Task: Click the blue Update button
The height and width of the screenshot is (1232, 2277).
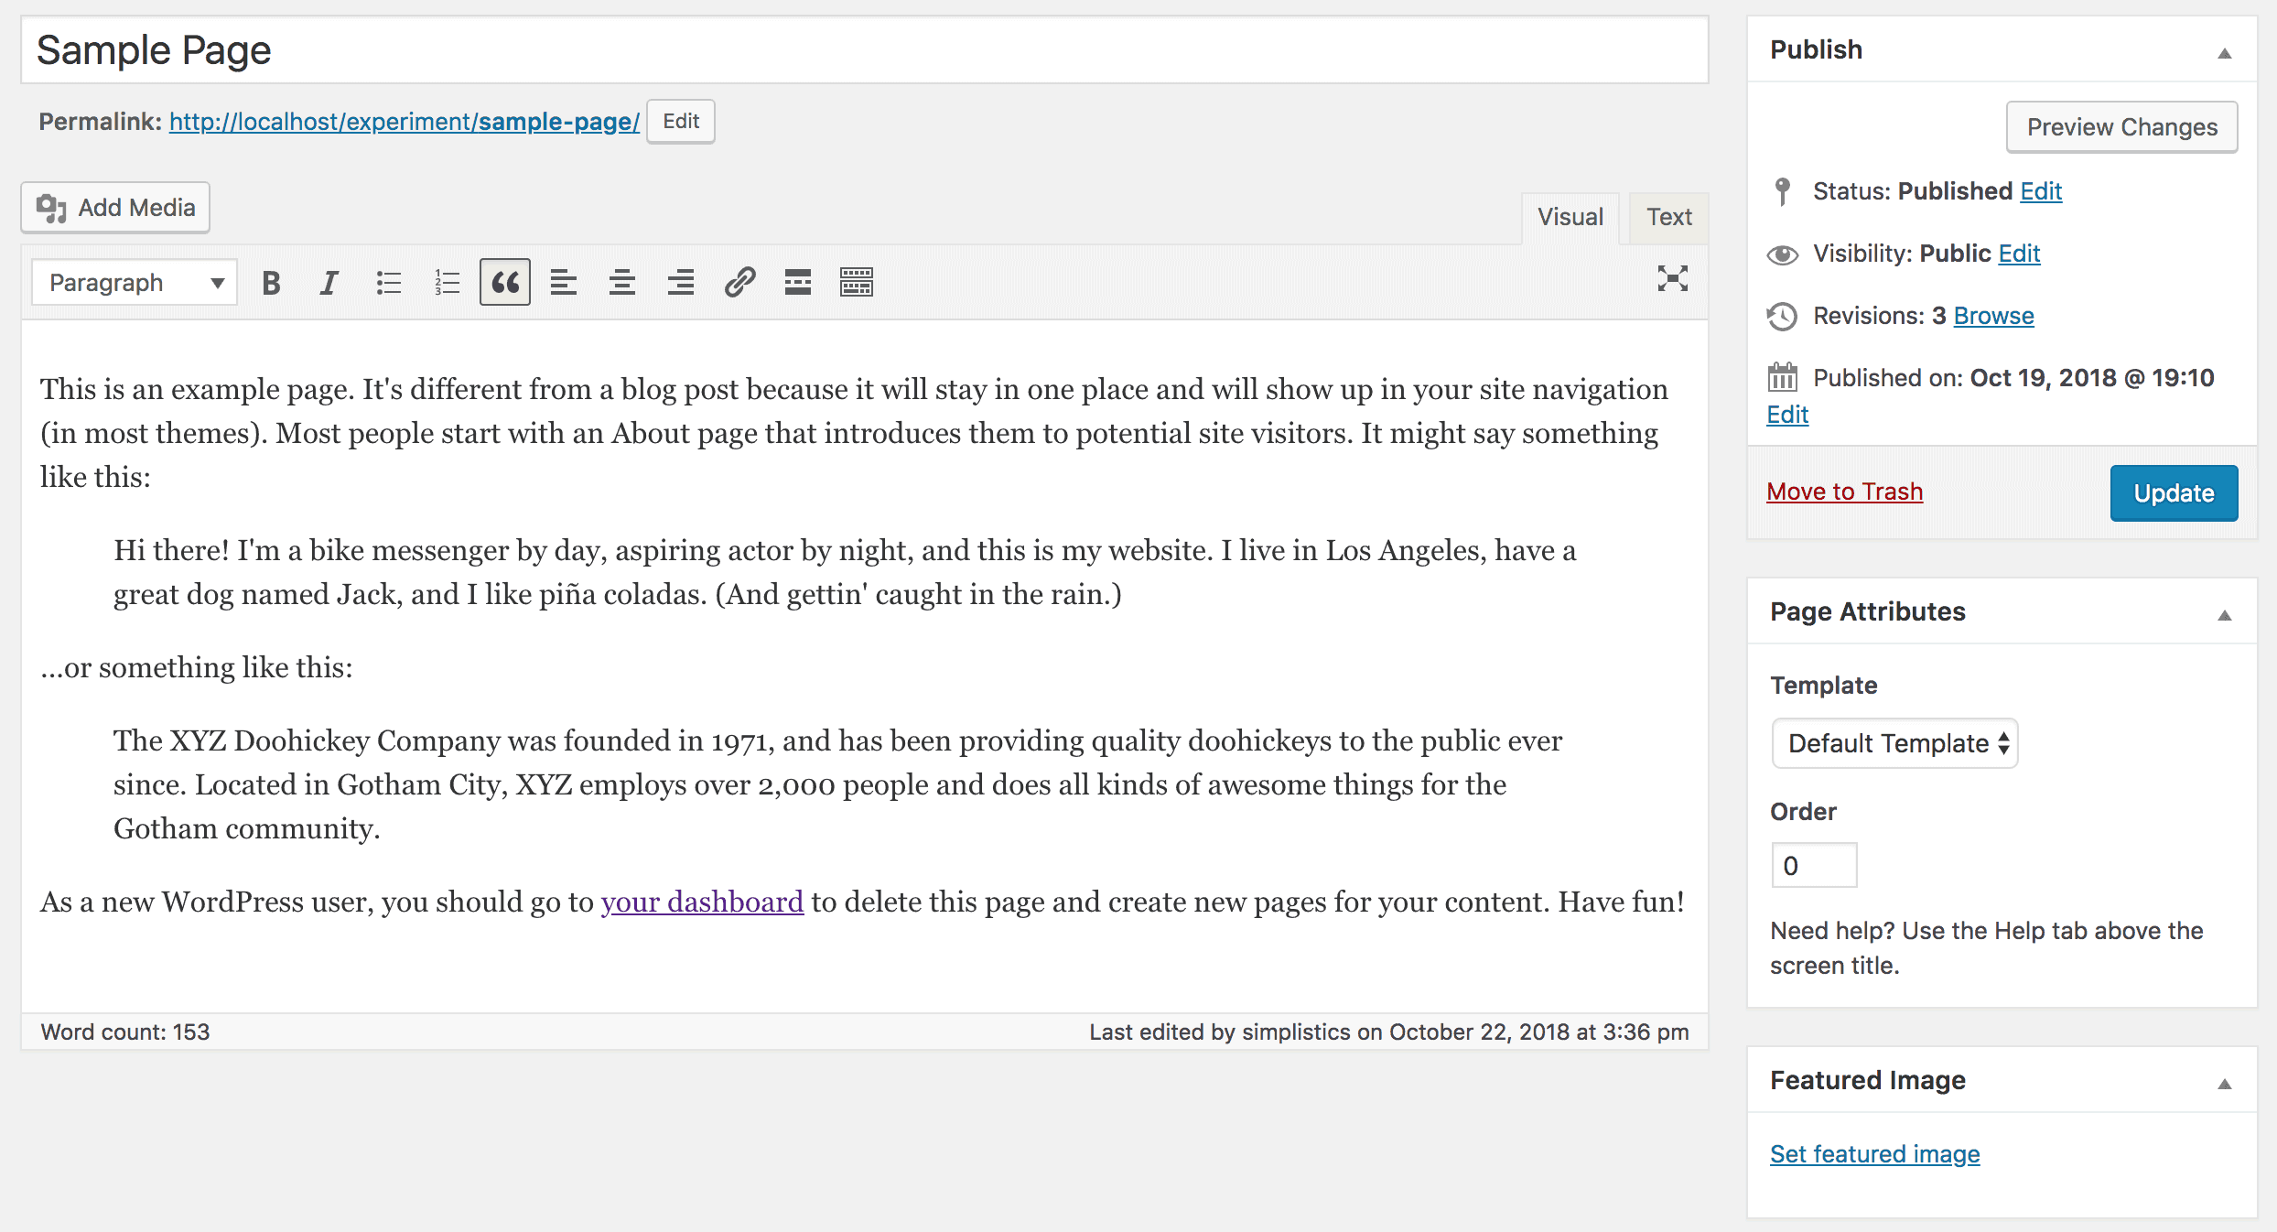Action: 2174,493
